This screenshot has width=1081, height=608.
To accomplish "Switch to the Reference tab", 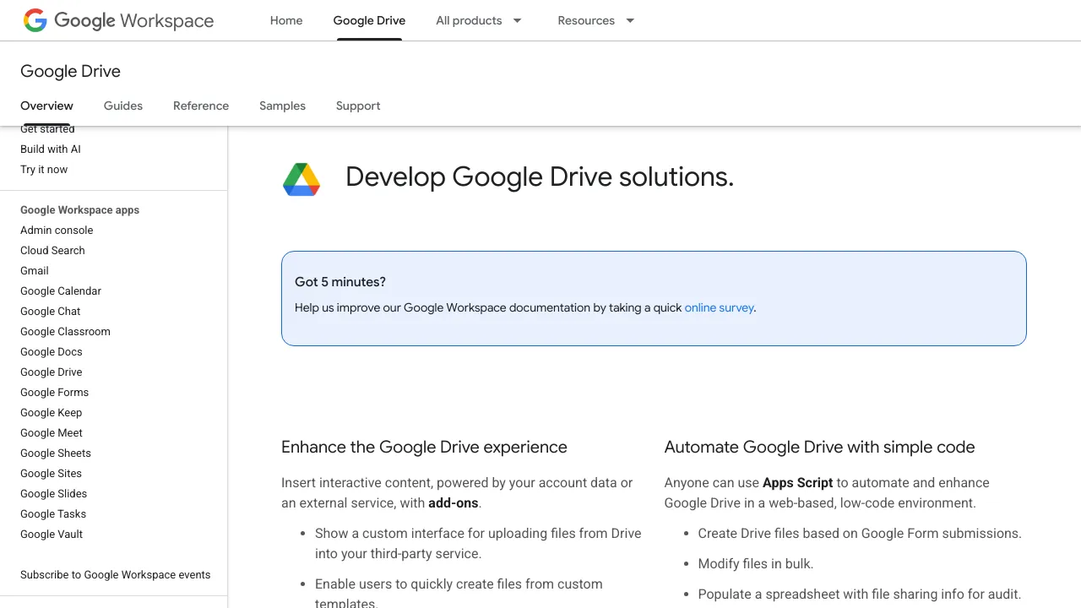I will click(201, 106).
